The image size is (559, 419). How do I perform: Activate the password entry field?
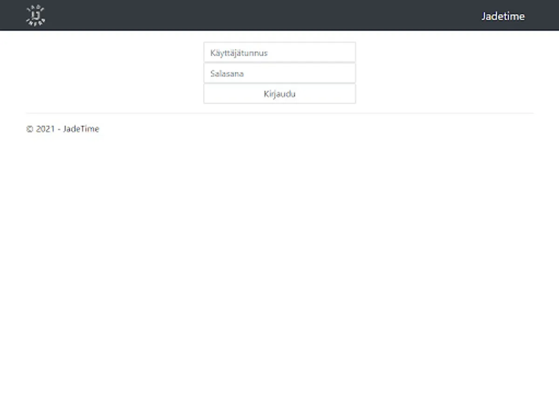pyautogui.click(x=279, y=73)
